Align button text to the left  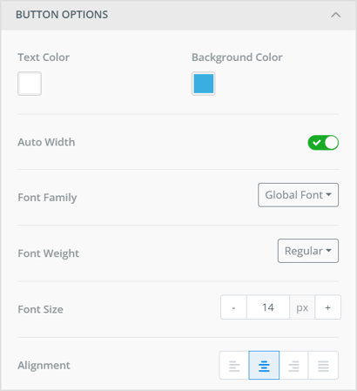coord(234,366)
